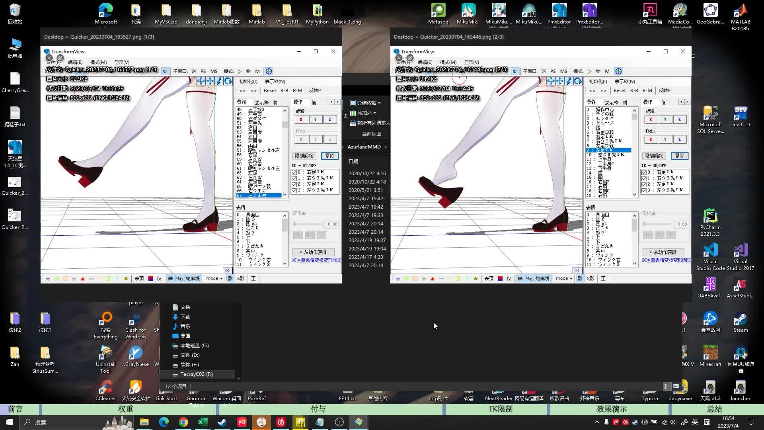Viewport: 764px width, 430px height.
Task: Open the mode dropdown in right bottom bar
Action: point(564,279)
